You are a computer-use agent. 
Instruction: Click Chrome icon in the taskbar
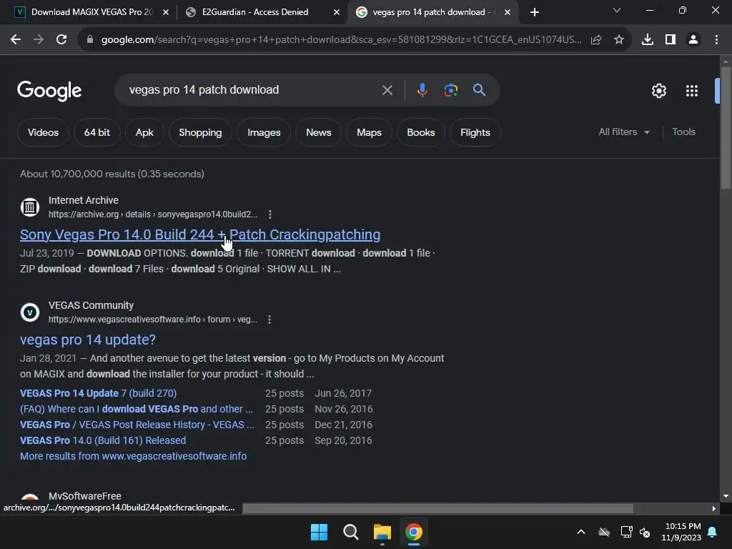(x=414, y=532)
